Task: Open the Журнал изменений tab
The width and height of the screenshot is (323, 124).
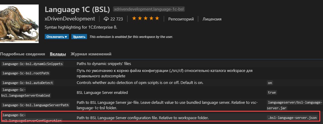Action: pyautogui.click(x=91, y=54)
